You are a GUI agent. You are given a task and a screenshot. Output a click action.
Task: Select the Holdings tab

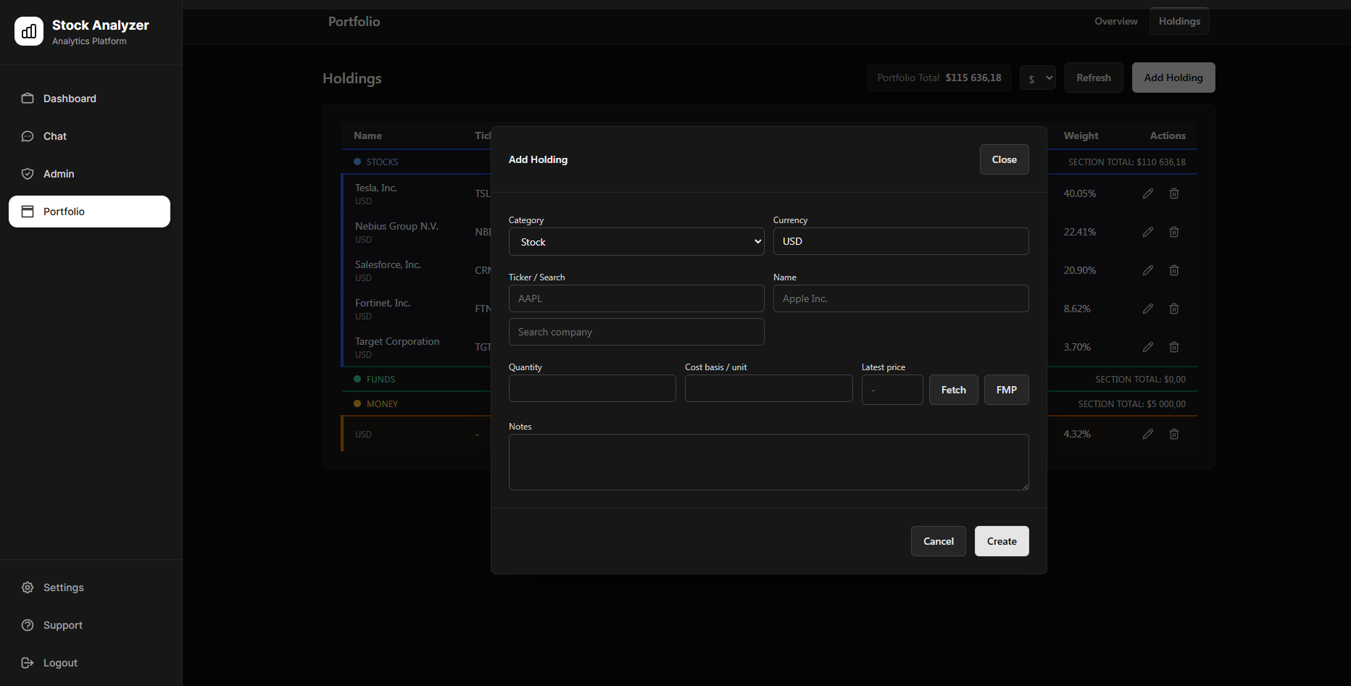[x=1179, y=21]
